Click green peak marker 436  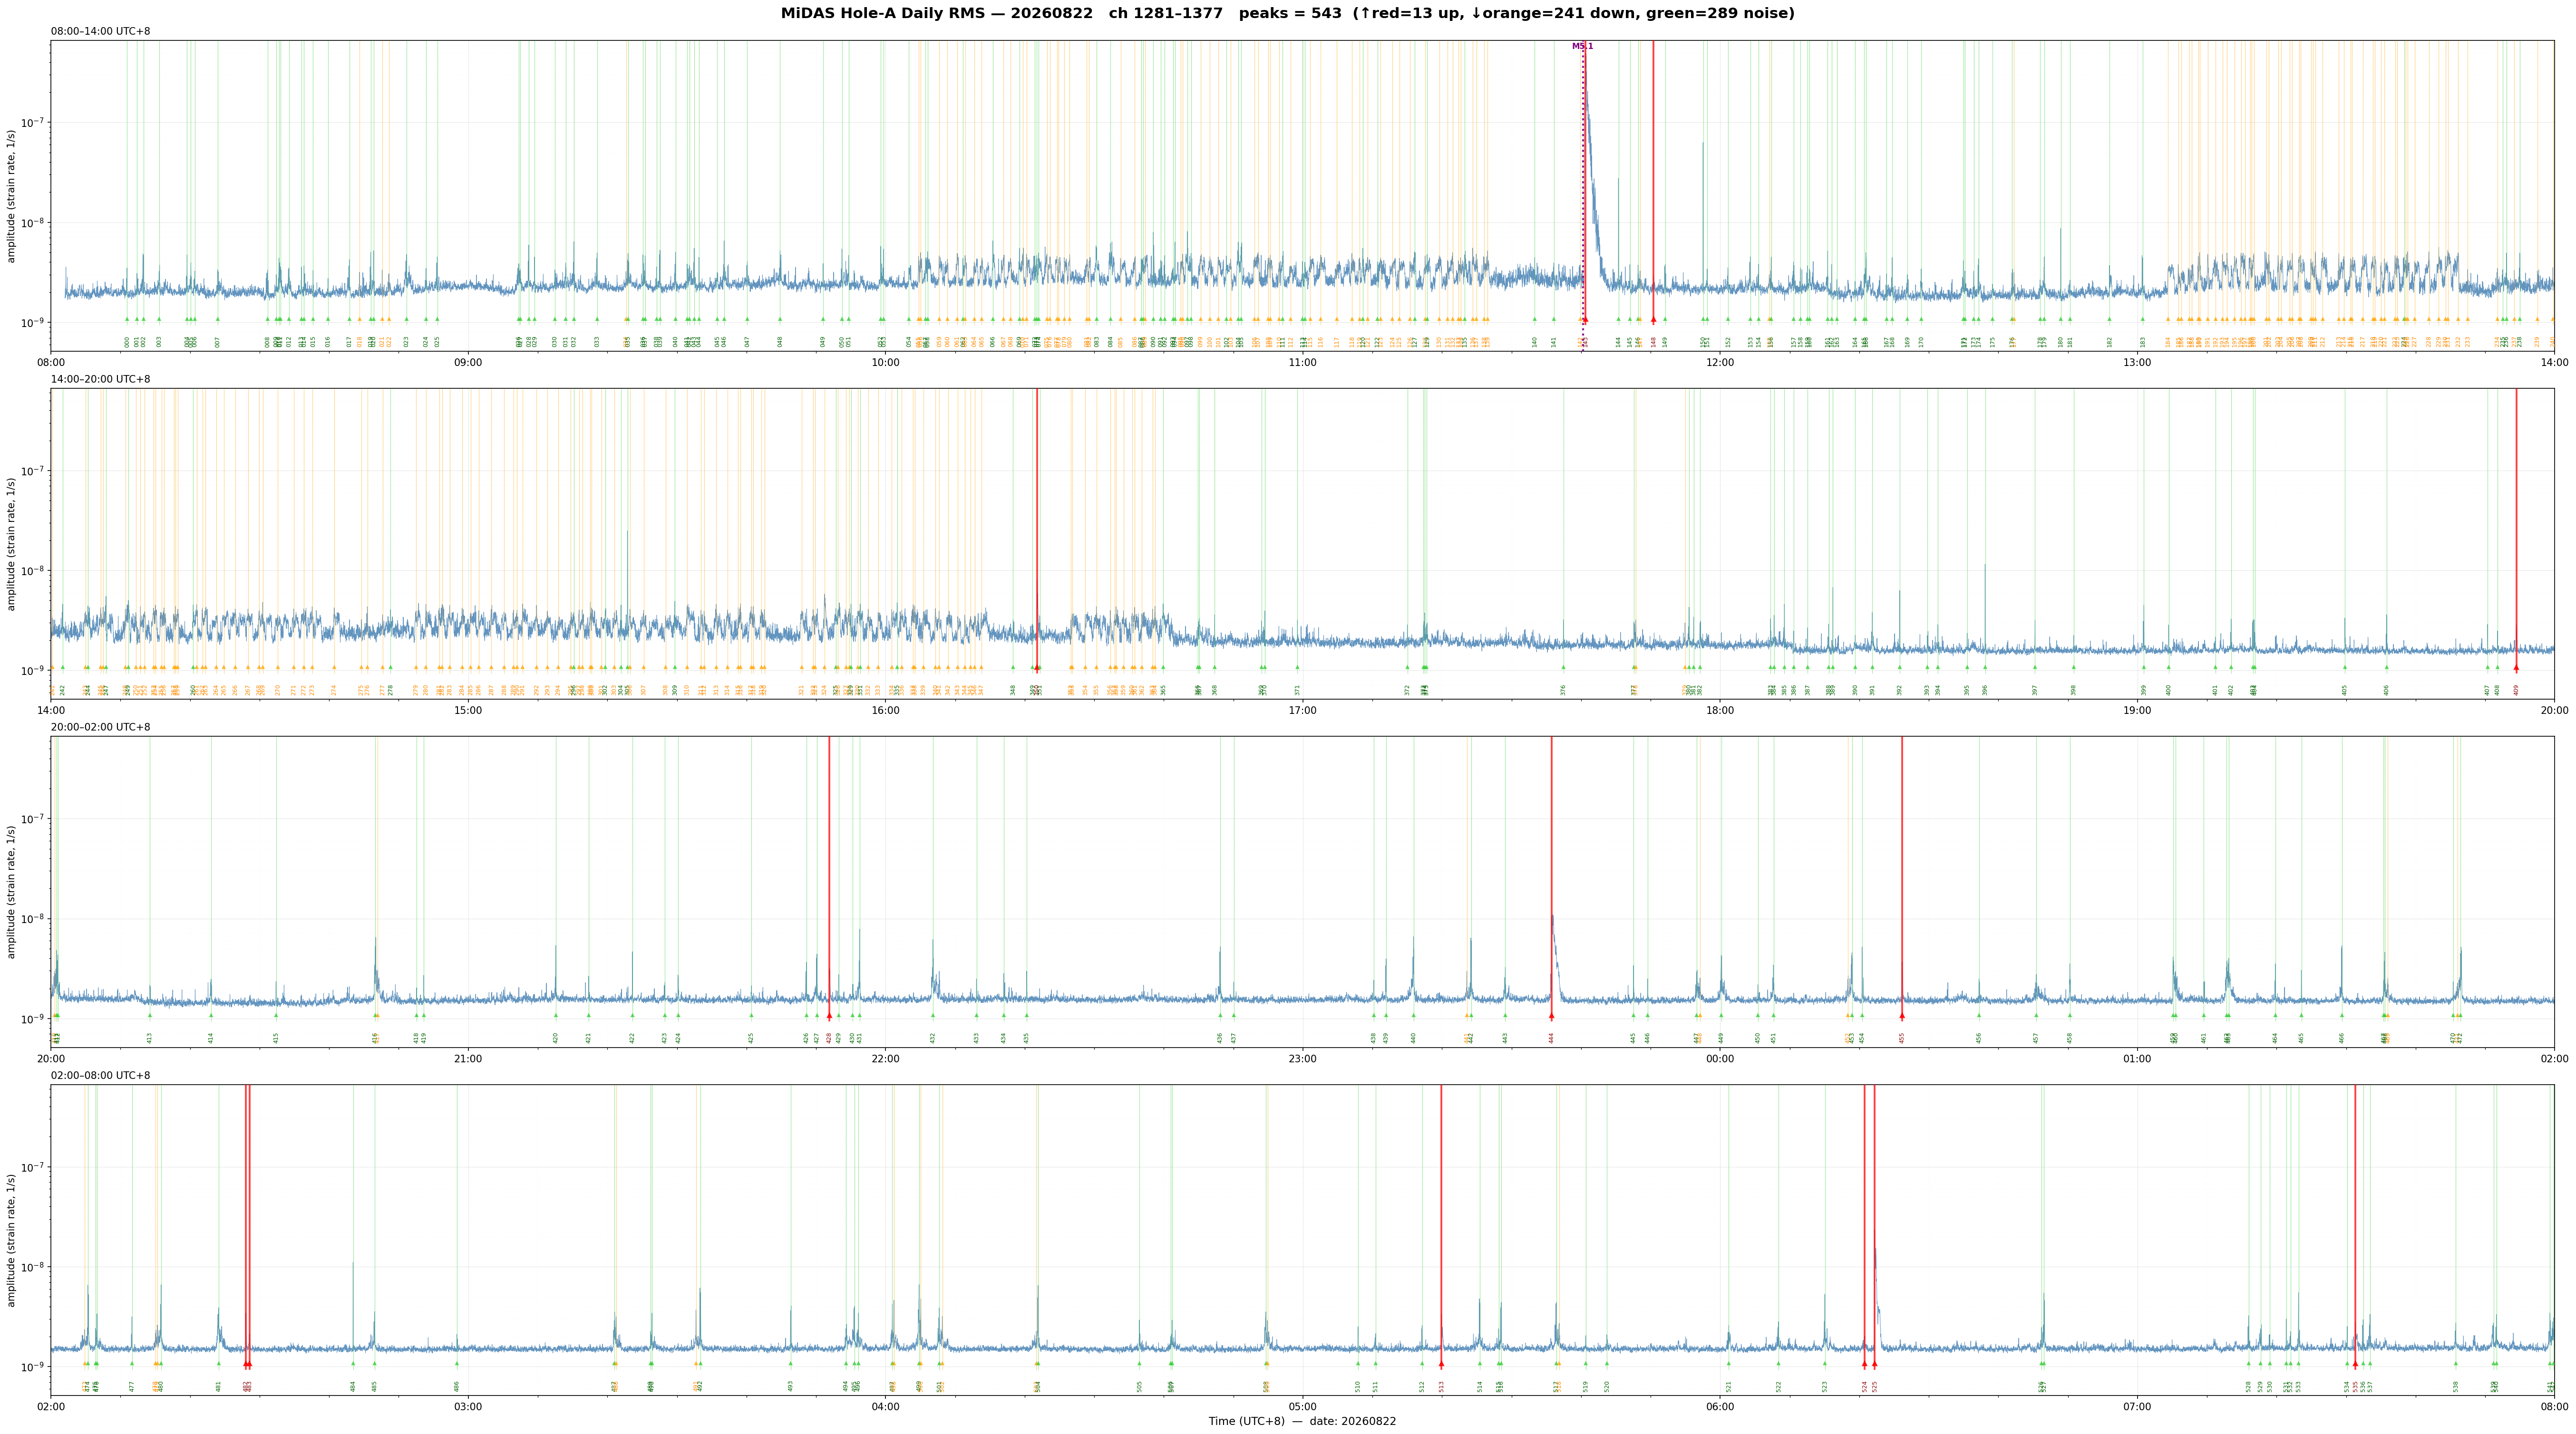1220,1016
